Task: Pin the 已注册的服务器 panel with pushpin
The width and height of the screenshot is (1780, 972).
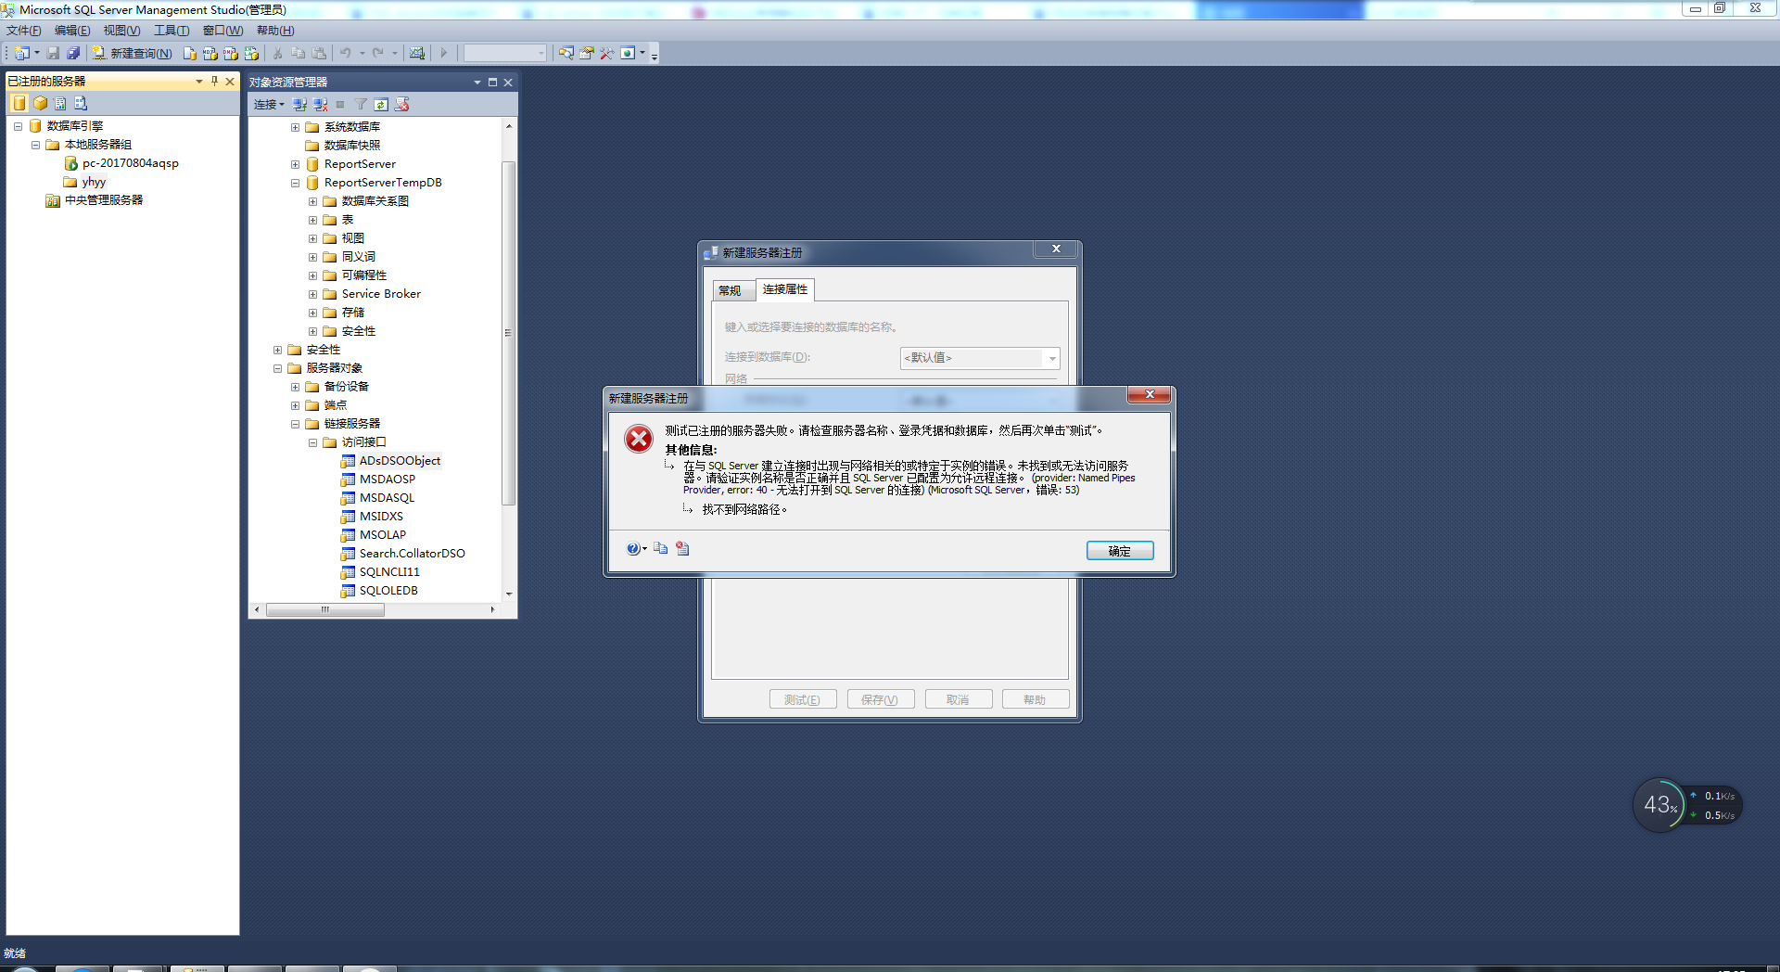Action: point(214,82)
